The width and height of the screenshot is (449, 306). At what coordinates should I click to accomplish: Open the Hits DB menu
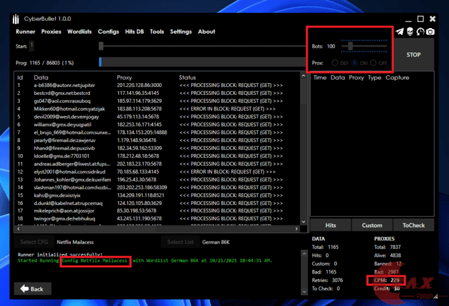134,32
